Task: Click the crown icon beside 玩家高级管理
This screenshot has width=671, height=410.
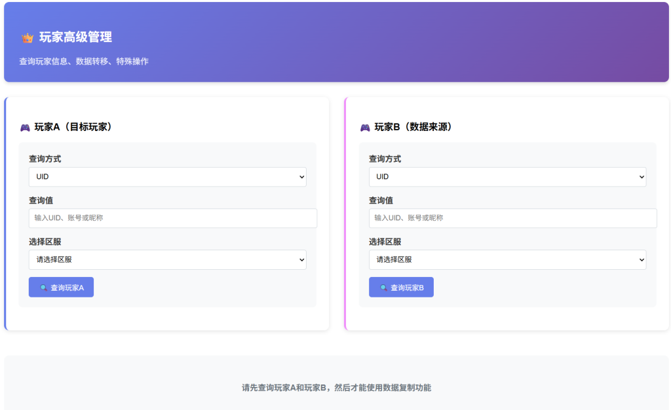Action: tap(28, 38)
